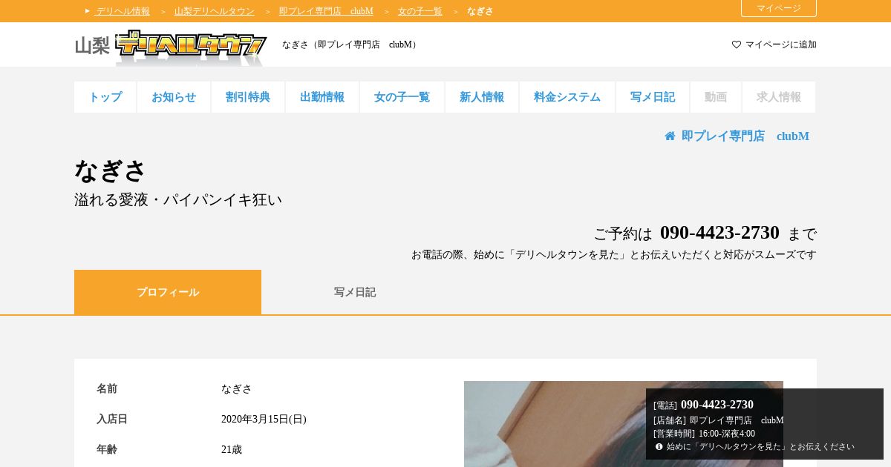Click the 入店日 value 2020年3月15日(日)
Image resolution: width=891 pixels, height=467 pixels.
tap(264, 420)
